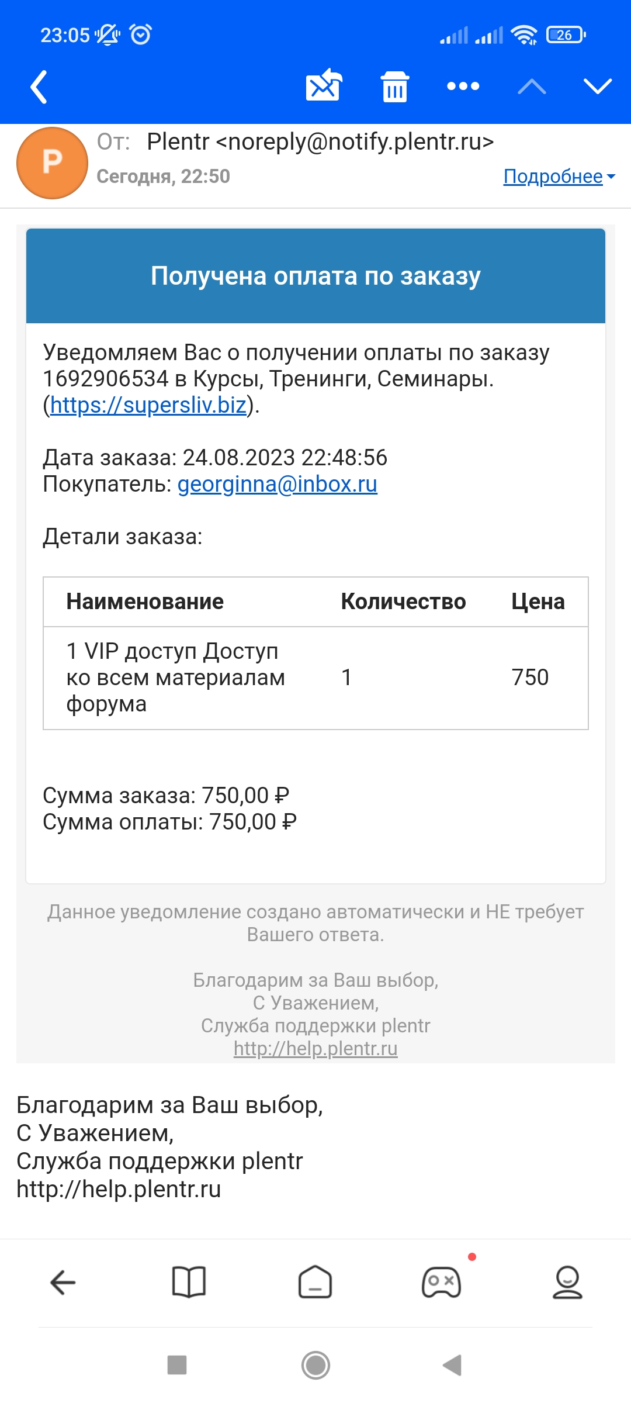This screenshot has height=1403, width=631.
Task: Open the home tab icon
Action: [315, 1283]
